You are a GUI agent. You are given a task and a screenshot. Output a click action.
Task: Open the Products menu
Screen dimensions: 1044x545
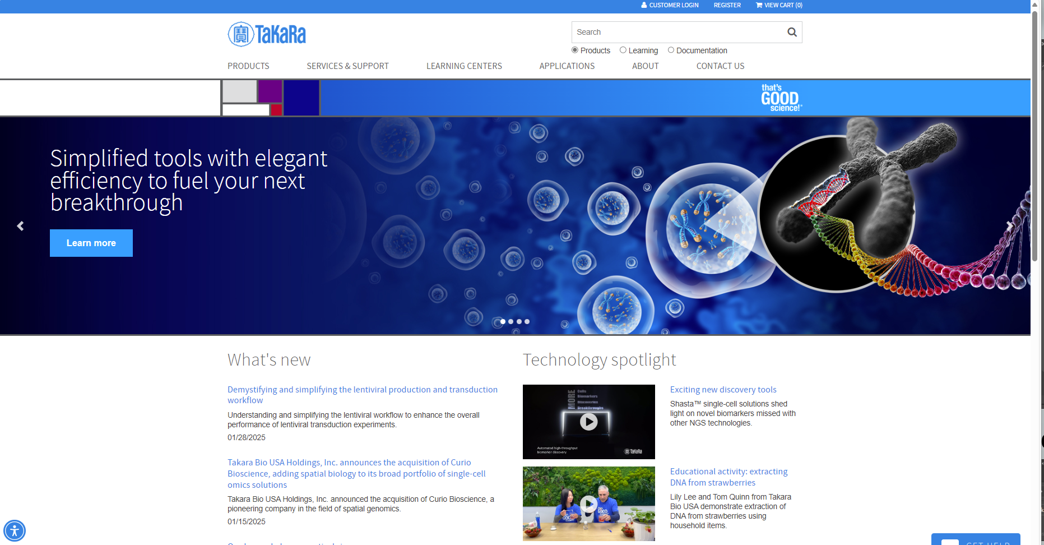point(248,66)
